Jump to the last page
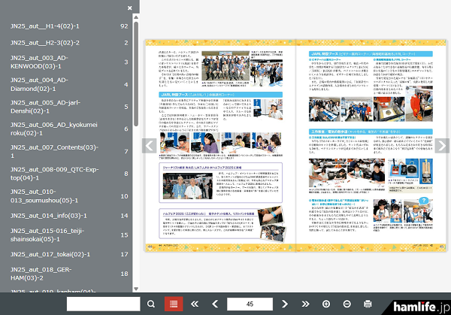451x315 pixels. pos(305,304)
